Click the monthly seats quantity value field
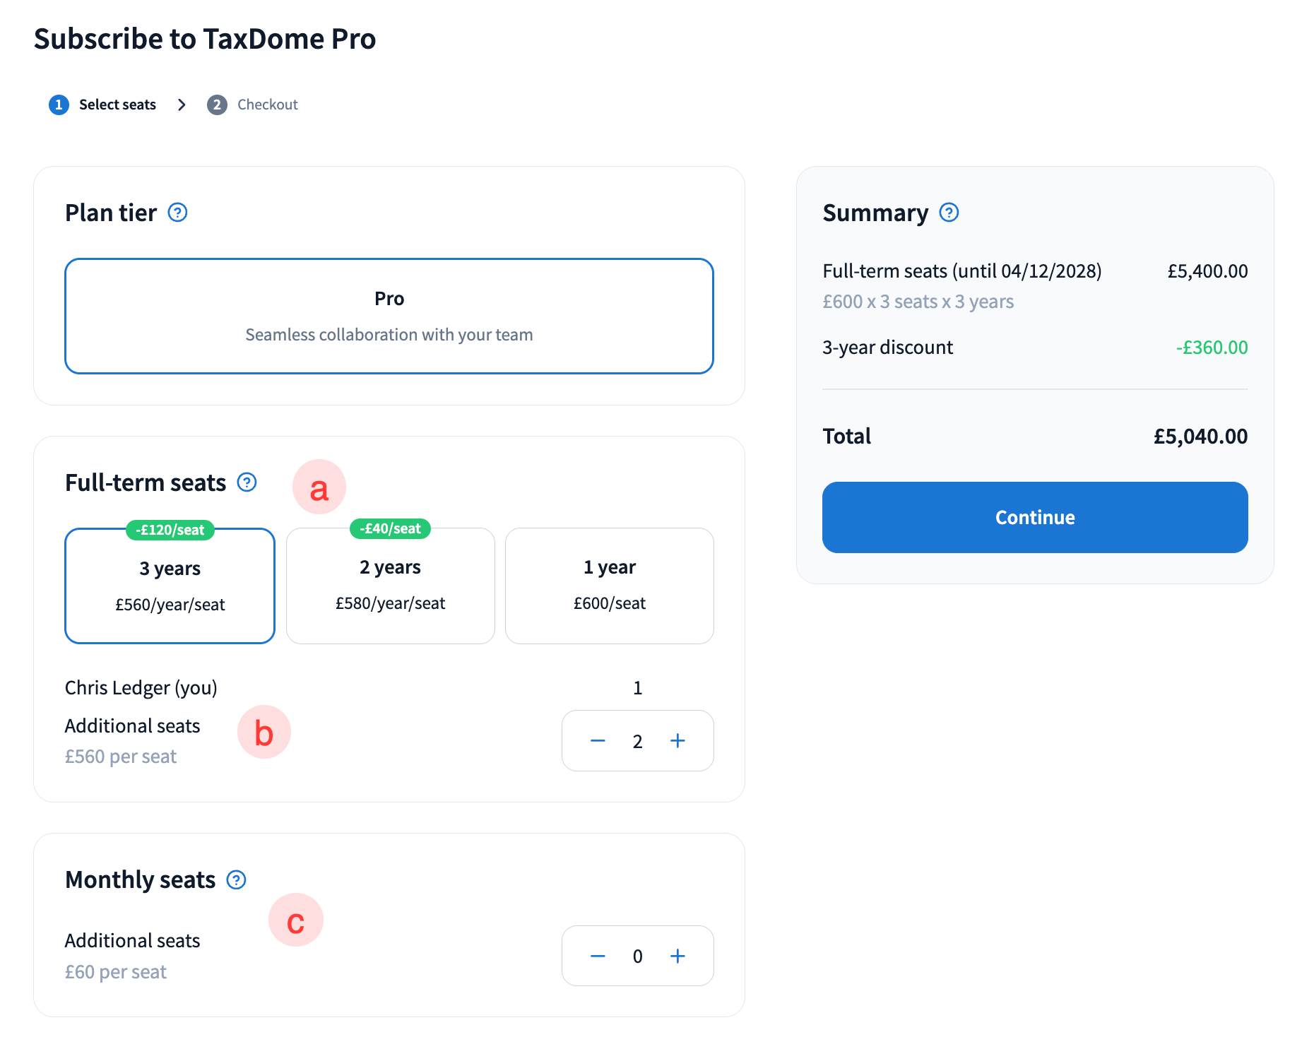This screenshot has height=1037, width=1314. coord(637,956)
